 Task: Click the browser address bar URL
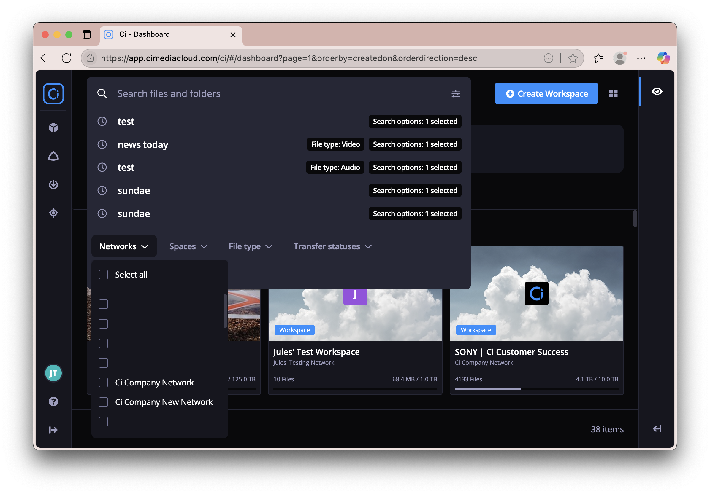pos(289,58)
